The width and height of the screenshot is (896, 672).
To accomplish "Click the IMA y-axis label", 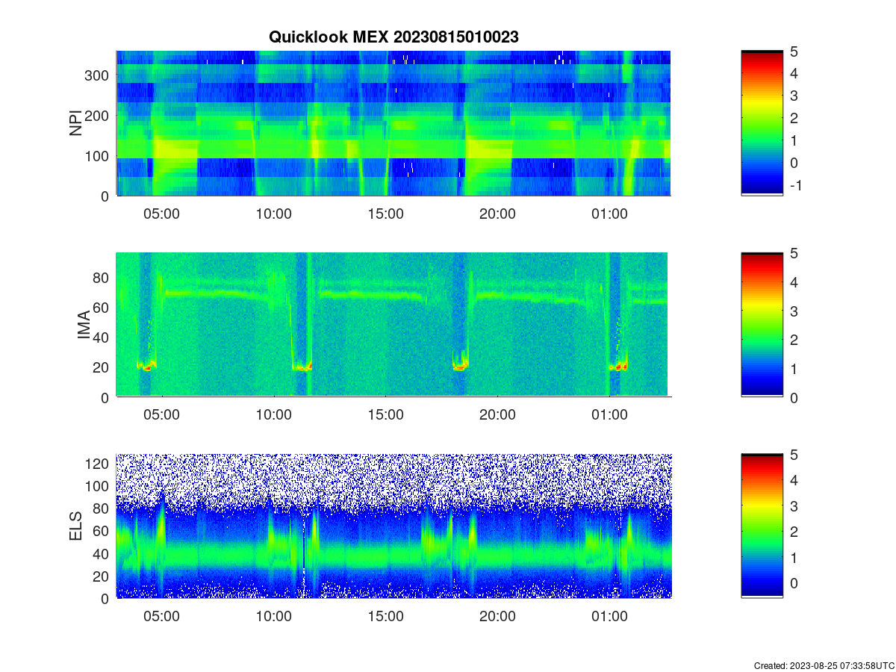I will [x=84, y=326].
